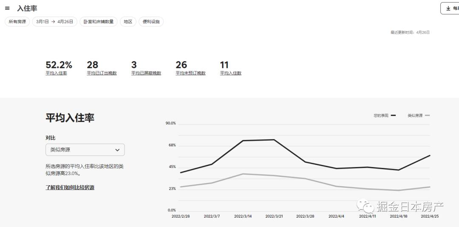Select the 平均已屏蔽晚数 metric
This screenshot has width=459, height=227.
pyautogui.click(x=146, y=73)
